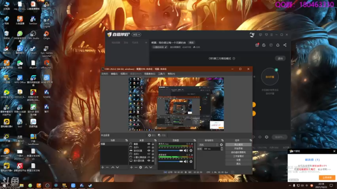Open source properties gear below sources list
The image size is (337, 189).
[x=141, y=167]
